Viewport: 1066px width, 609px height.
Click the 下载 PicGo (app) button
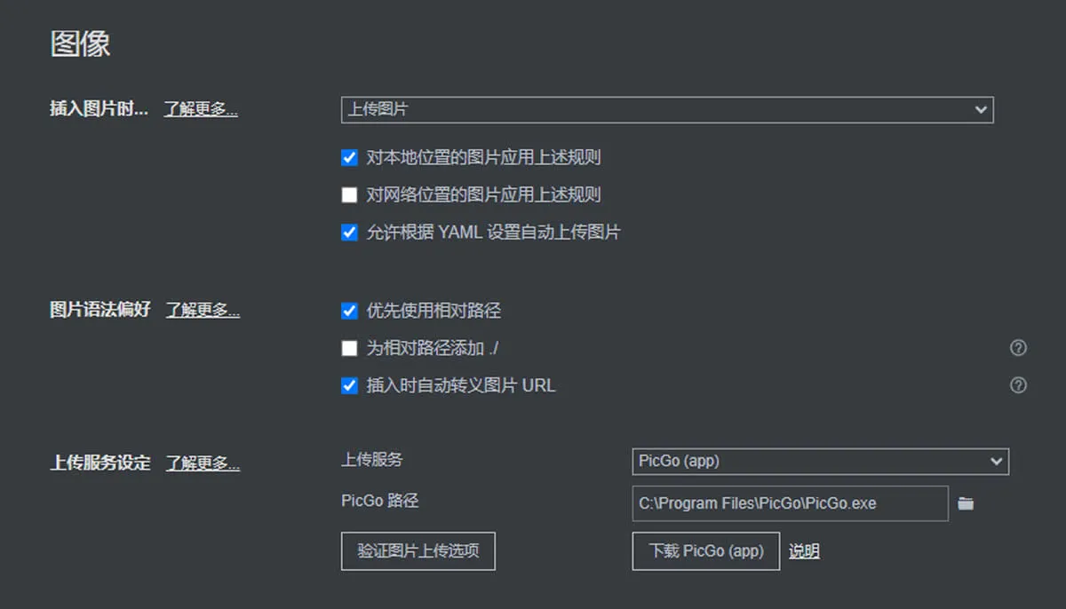point(705,551)
